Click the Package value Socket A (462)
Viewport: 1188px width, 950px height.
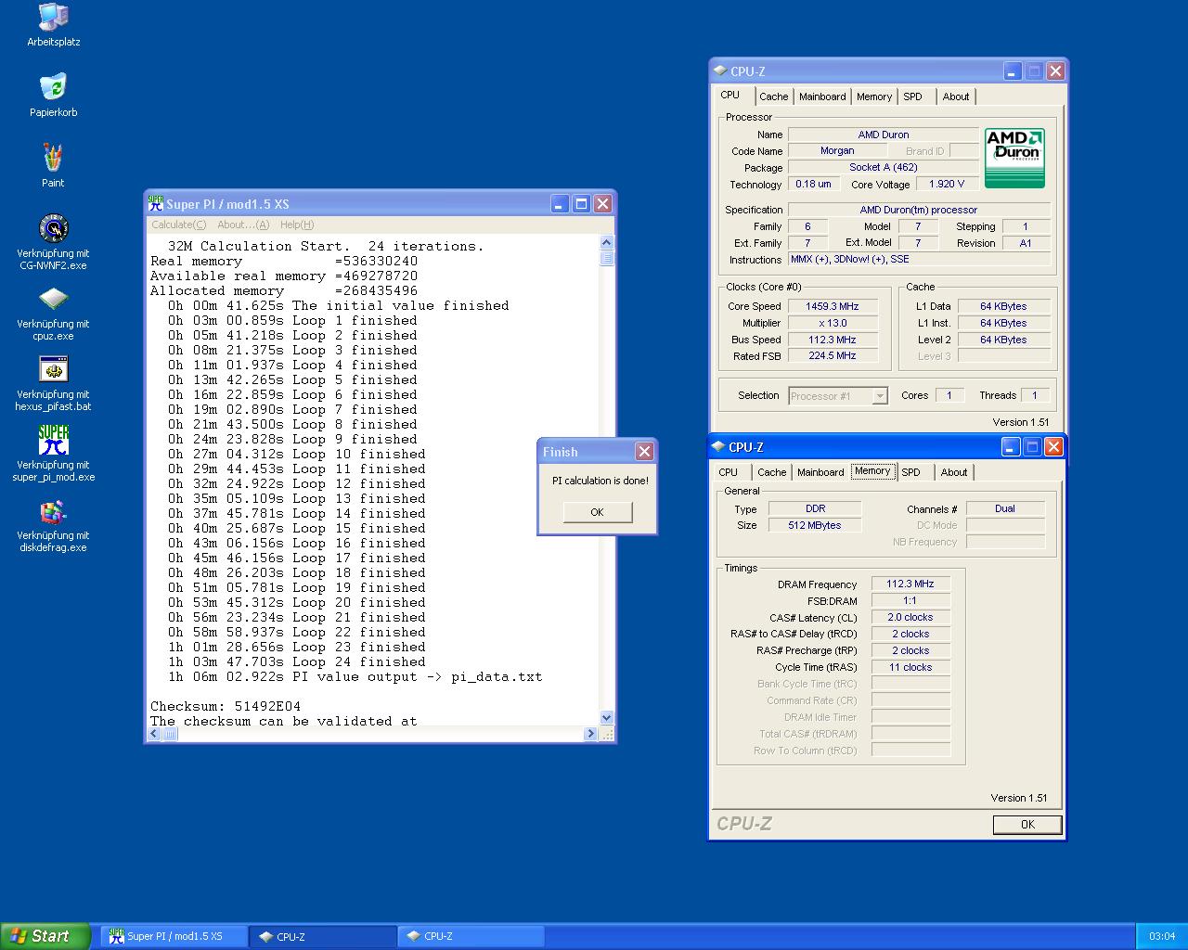point(884,168)
